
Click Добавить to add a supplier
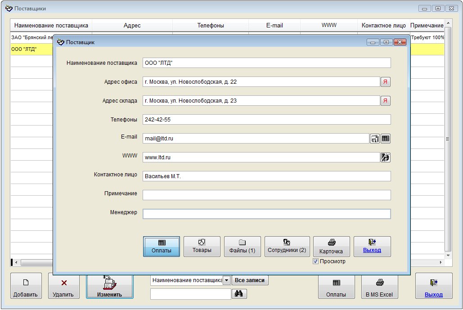(x=26, y=286)
